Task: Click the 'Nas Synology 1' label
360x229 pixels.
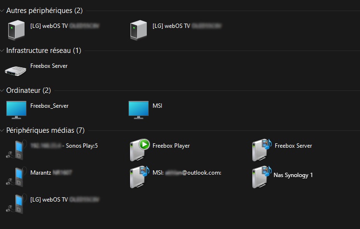Action: click(293, 175)
